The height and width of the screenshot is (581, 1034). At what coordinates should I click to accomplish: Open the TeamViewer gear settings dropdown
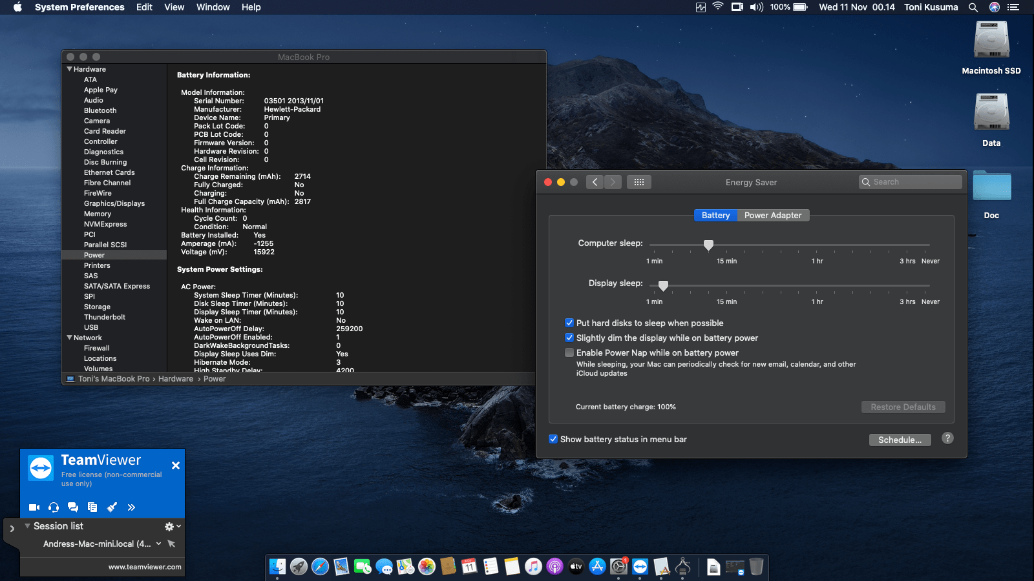(172, 527)
